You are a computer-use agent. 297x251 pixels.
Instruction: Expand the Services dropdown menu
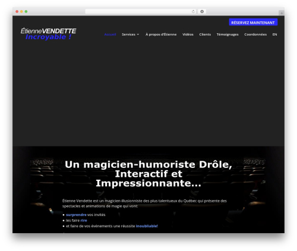(130, 34)
